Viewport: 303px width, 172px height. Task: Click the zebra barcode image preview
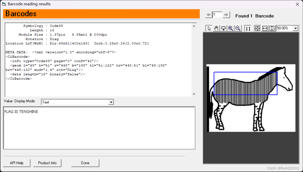(251, 98)
